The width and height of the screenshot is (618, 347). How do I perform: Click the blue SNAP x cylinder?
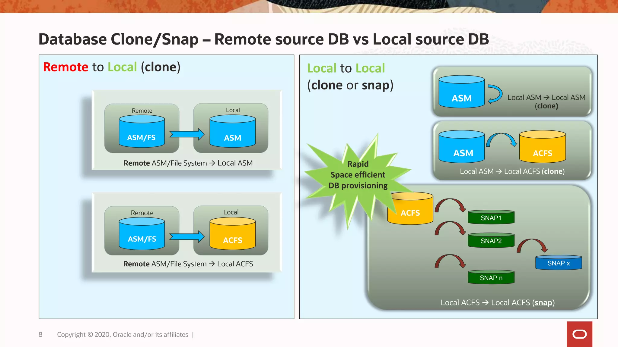[x=559, y=263]
